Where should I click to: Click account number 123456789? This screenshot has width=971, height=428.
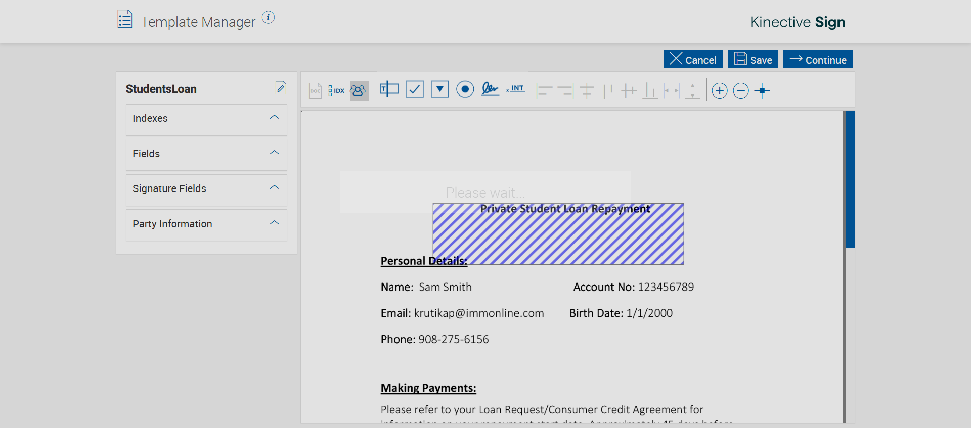point(666,287)
